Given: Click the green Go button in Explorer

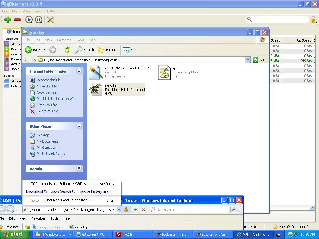Looking at the screenshot, I should click(x=258, y=60).
